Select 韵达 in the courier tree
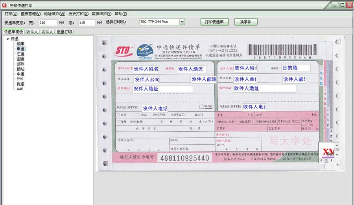Viewport: 354px width, 205px height. point(20,69)
